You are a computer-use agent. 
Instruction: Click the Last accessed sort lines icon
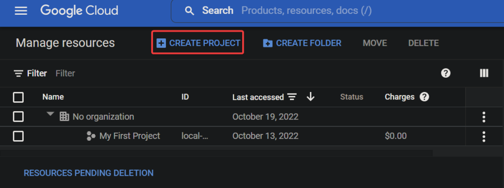click(292, 97)
